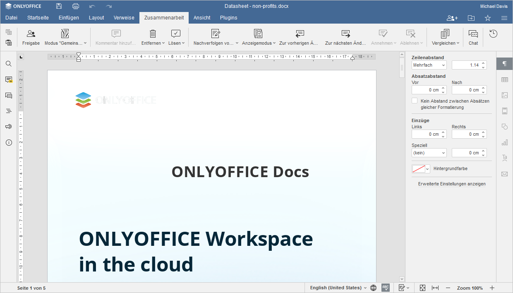This screenshot has height=293, width=513.
Task: Open the track changes status bar dropdown
Action: [x=404, y=288]
